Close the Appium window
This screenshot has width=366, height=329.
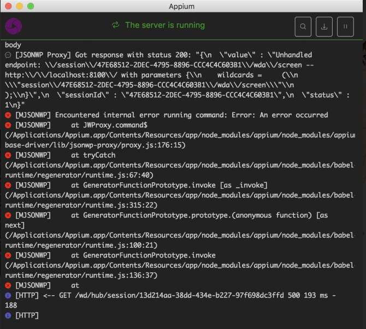[8, 6]
